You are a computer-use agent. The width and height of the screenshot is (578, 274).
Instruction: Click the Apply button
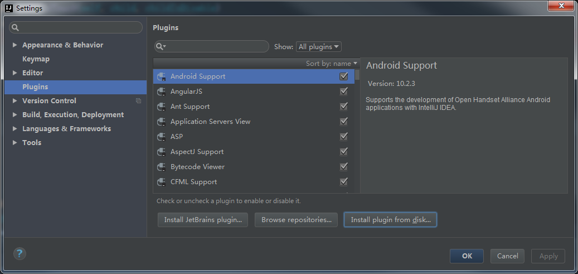click(x=548, y=256)
